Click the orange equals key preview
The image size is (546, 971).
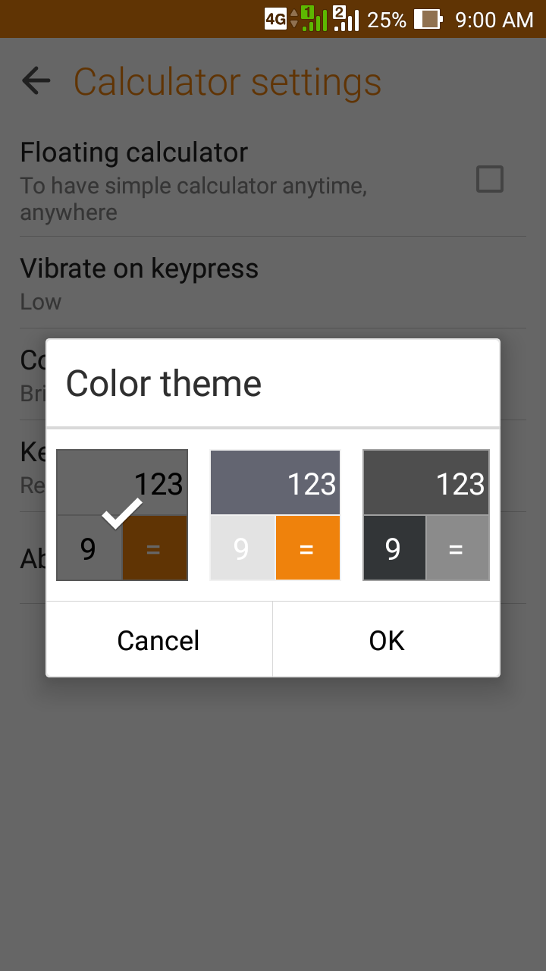click(x=308, y=548)
